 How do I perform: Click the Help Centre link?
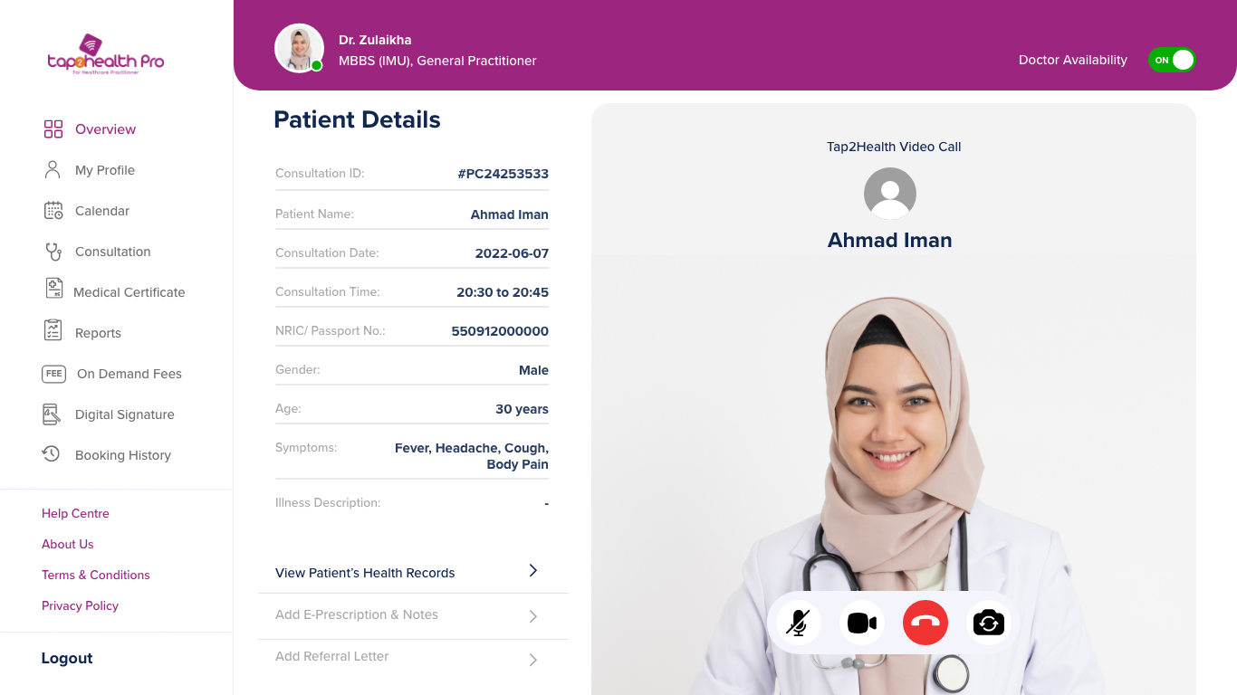pos(75,513)
